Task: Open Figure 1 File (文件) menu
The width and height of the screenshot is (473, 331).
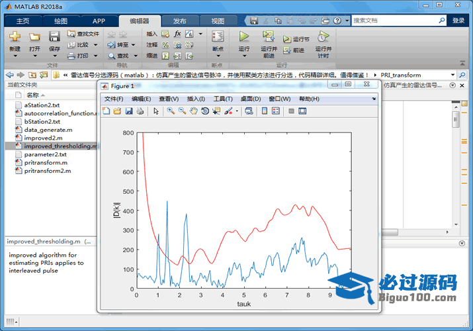Action: coord(113,99)
